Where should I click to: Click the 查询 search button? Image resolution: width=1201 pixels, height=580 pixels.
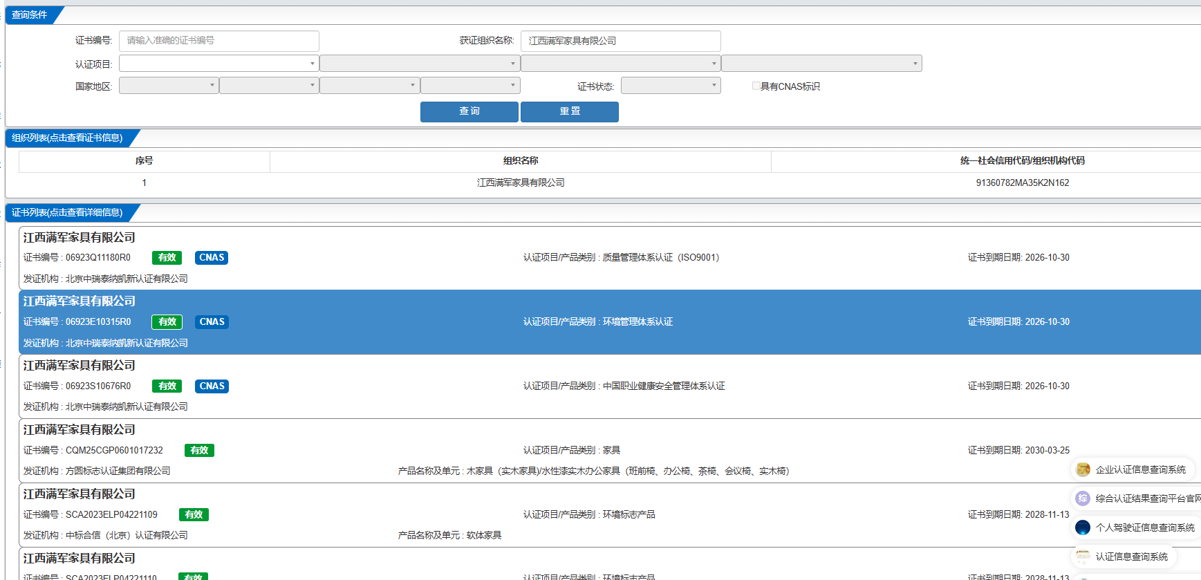click(469, 112)
